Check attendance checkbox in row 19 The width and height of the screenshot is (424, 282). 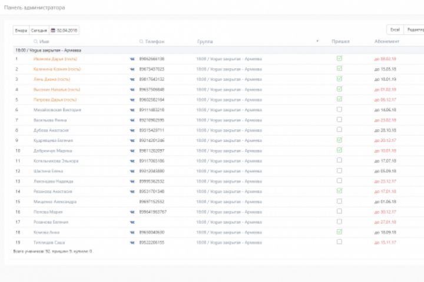(x=339, y=241)
